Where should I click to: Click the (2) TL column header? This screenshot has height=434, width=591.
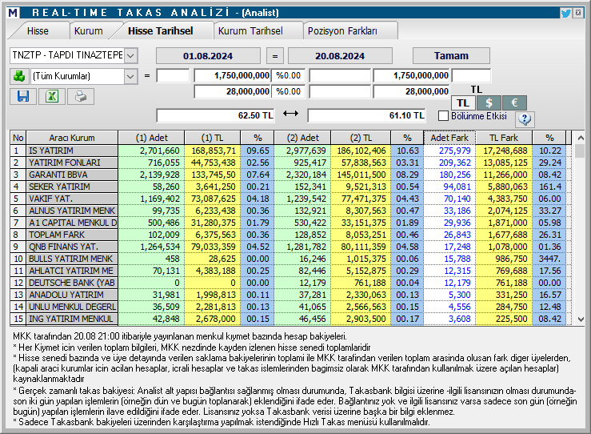click(x=361, y=138)
